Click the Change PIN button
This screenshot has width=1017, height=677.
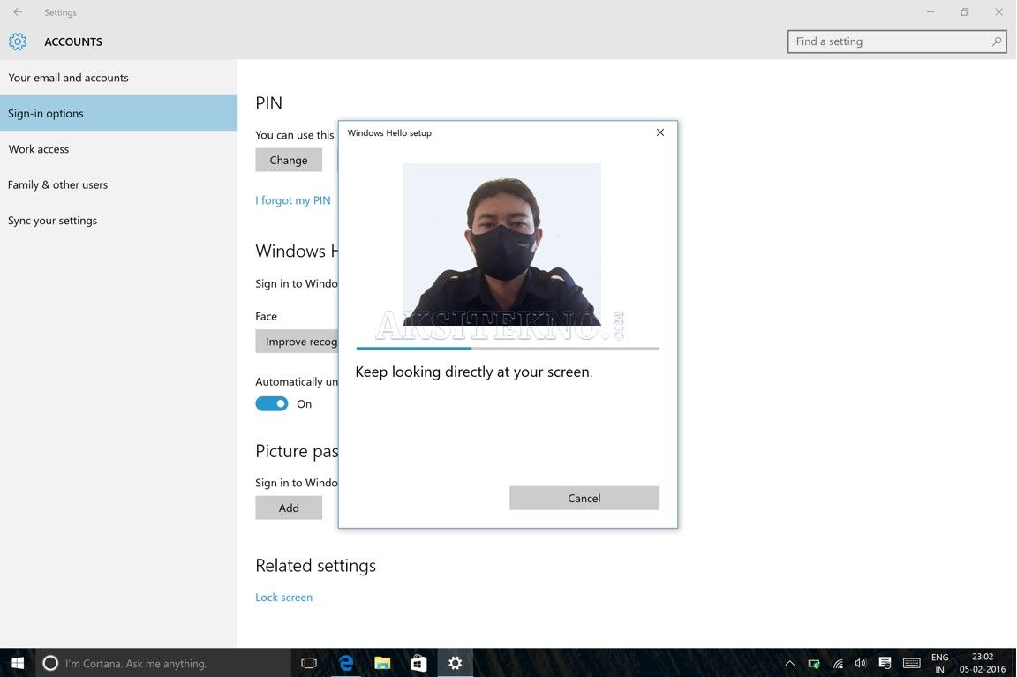289,160
